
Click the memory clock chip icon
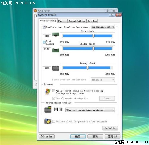(x=56, y=68)
